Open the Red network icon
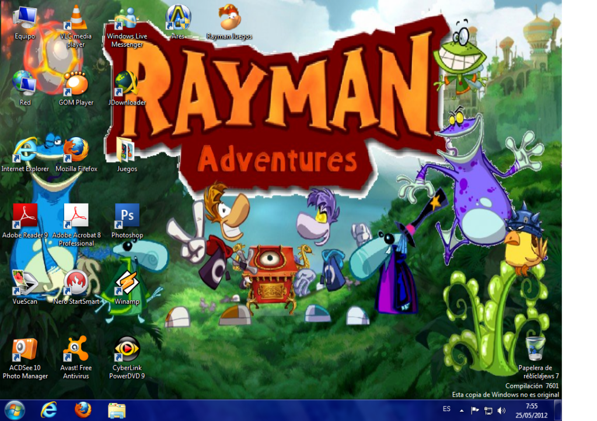 [25, 88]
